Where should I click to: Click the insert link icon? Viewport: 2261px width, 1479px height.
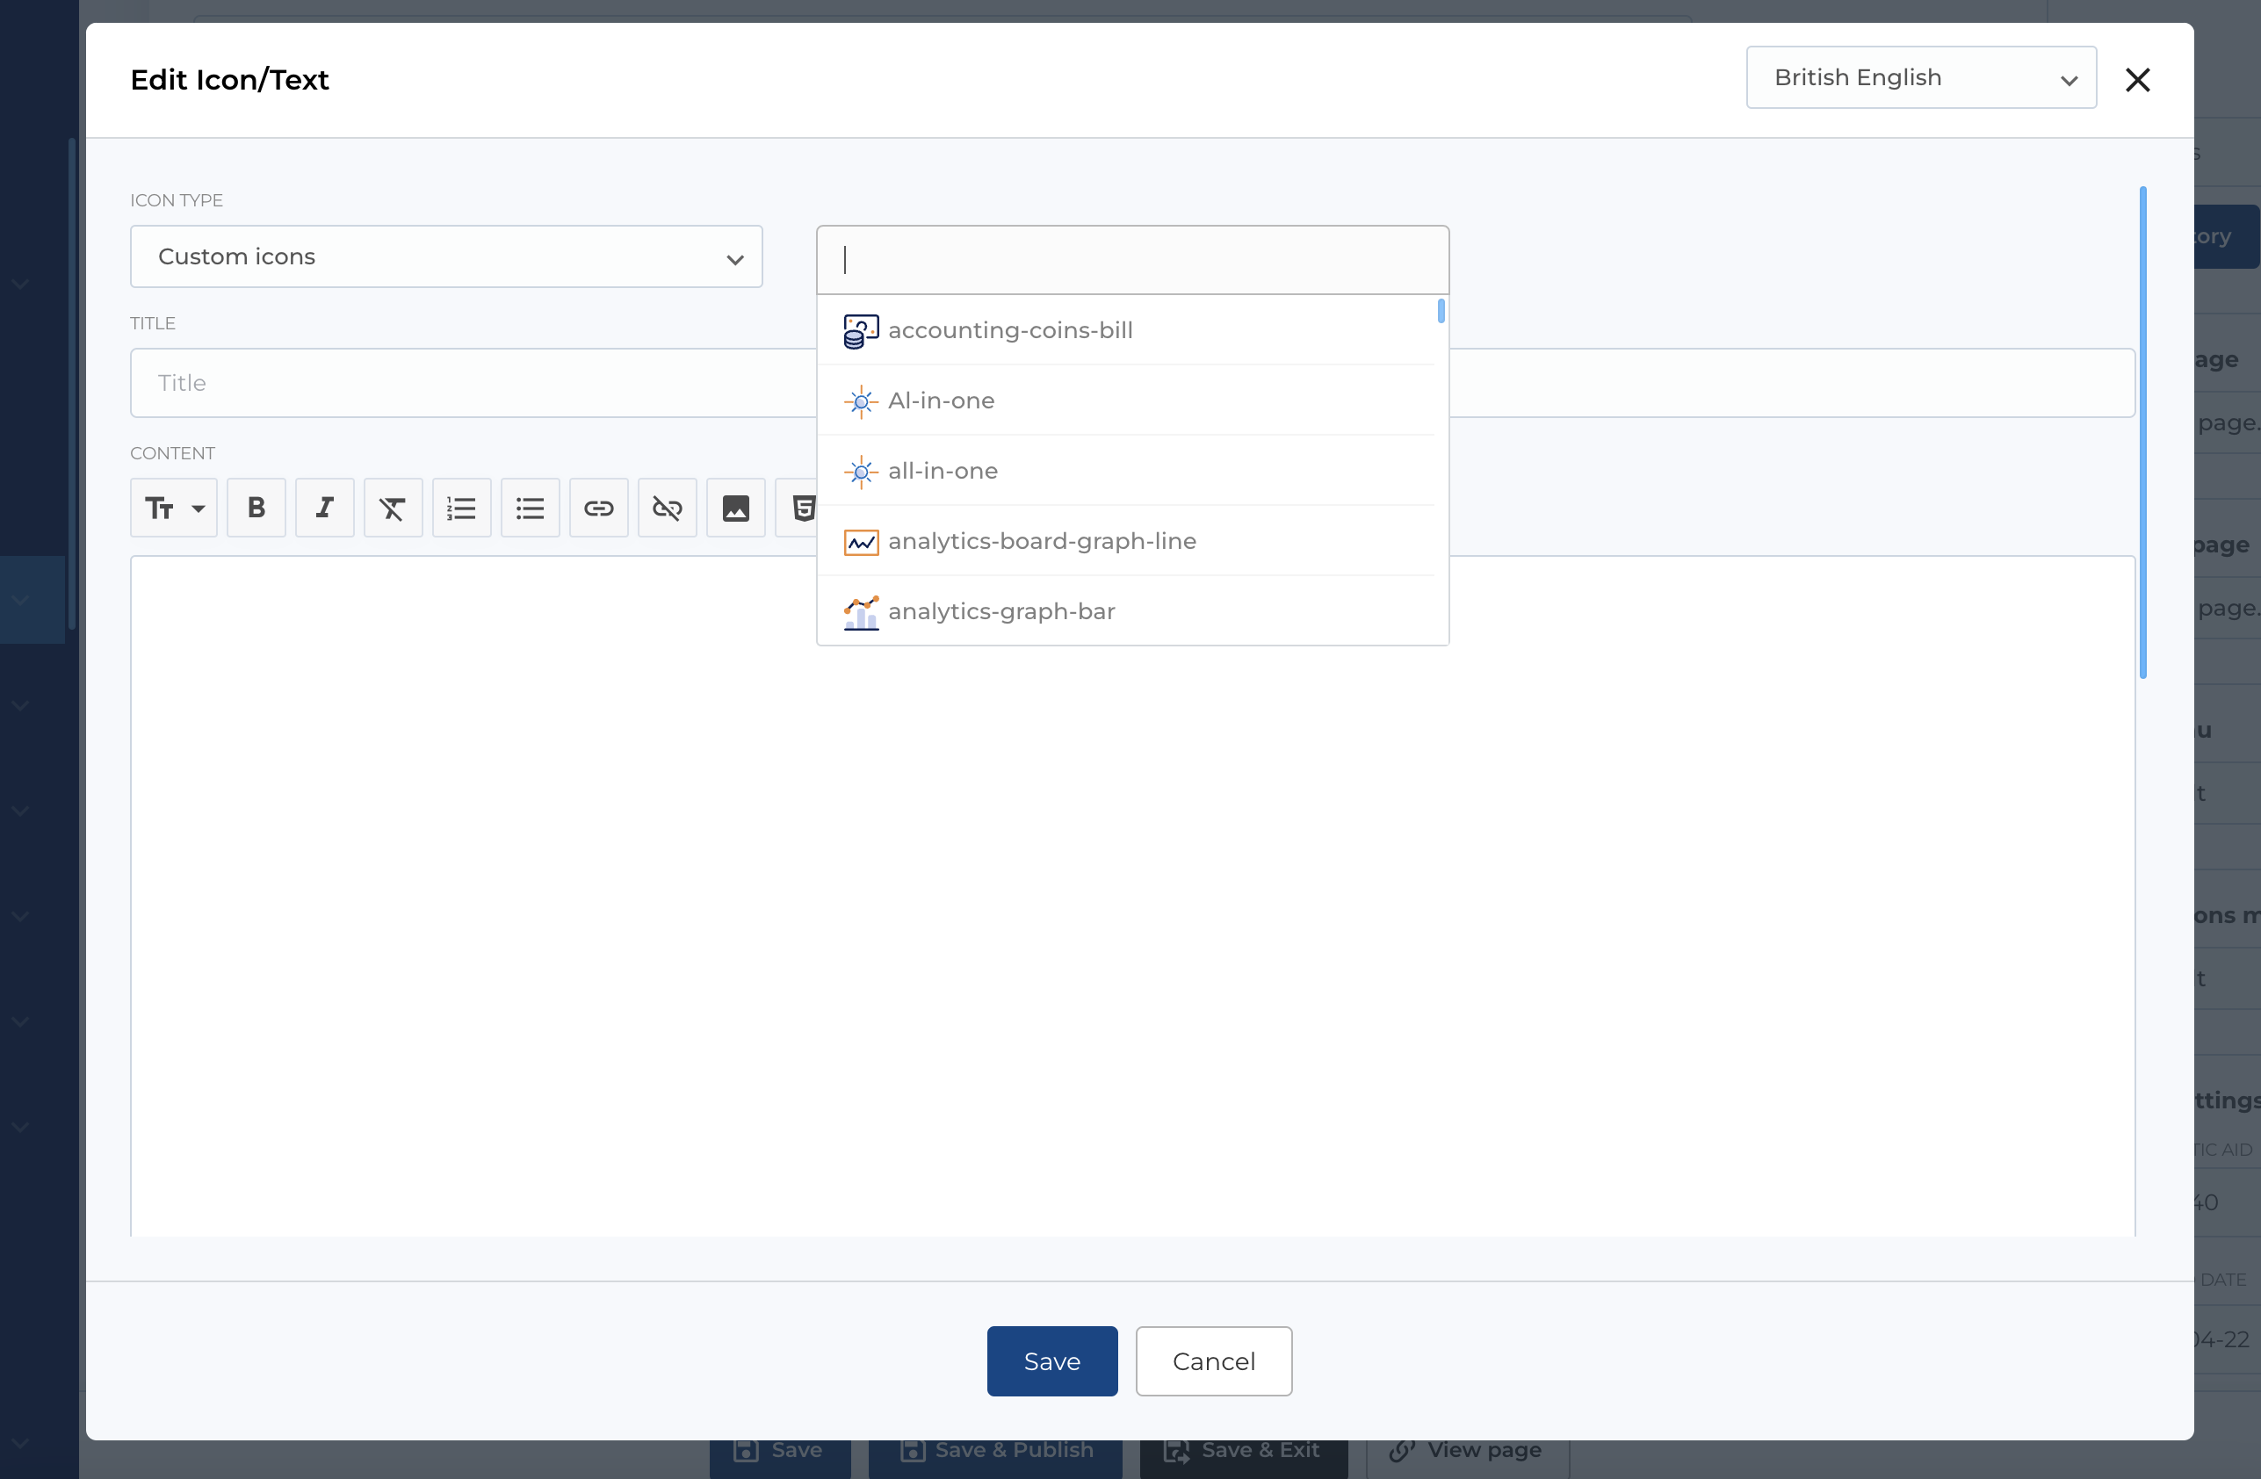tap(598, 509)
